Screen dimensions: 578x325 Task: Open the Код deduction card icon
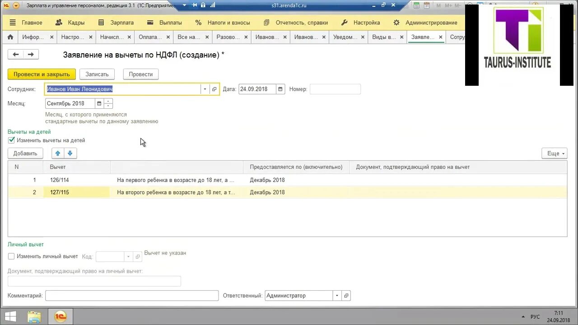pos(138,257)
